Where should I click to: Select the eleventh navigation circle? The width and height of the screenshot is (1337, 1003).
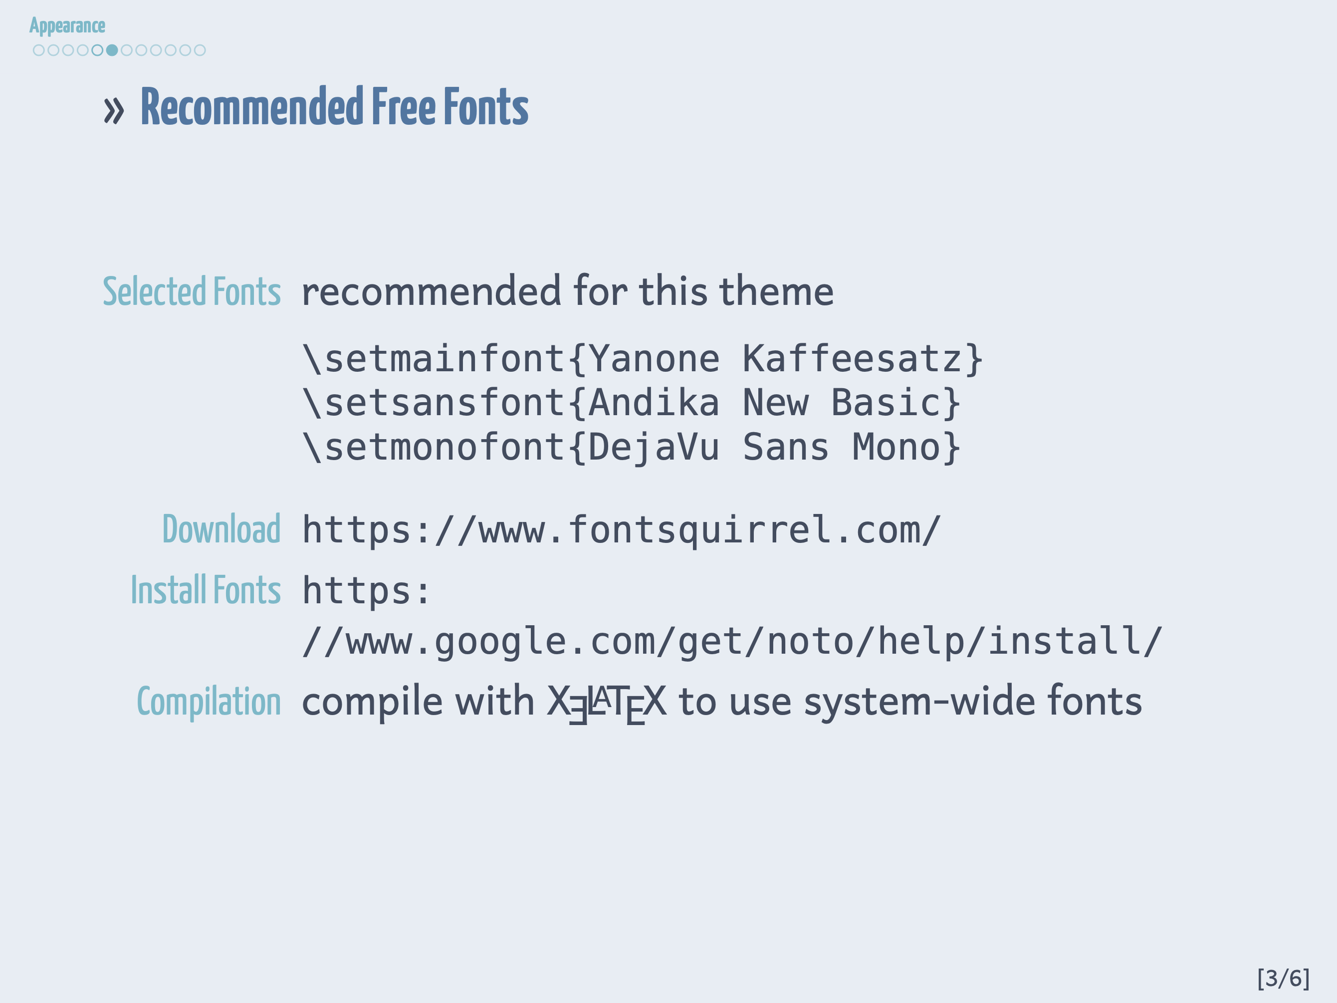click(185, 50)
